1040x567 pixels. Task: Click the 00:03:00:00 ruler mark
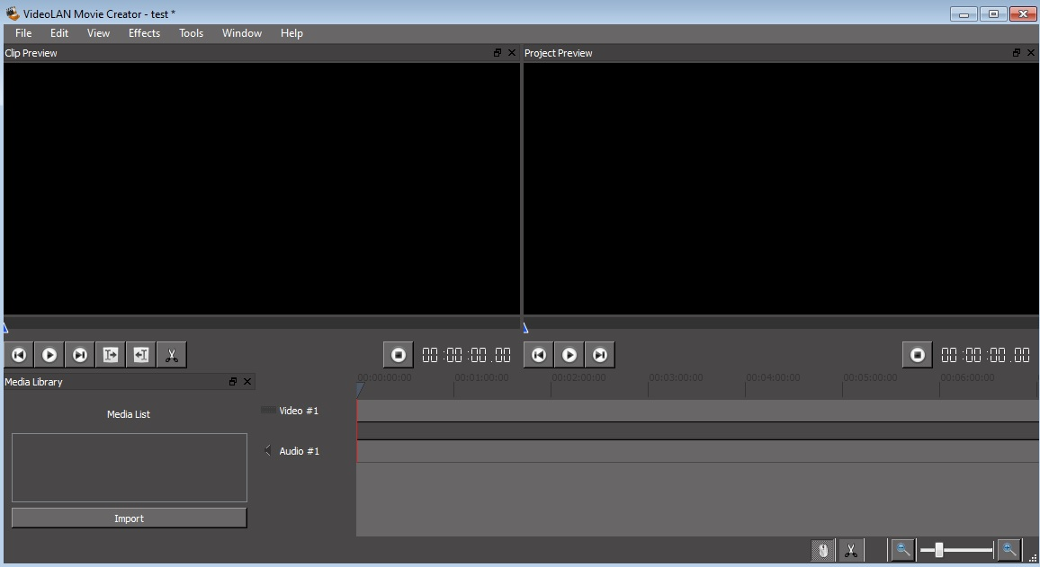[x=676, y=377]
